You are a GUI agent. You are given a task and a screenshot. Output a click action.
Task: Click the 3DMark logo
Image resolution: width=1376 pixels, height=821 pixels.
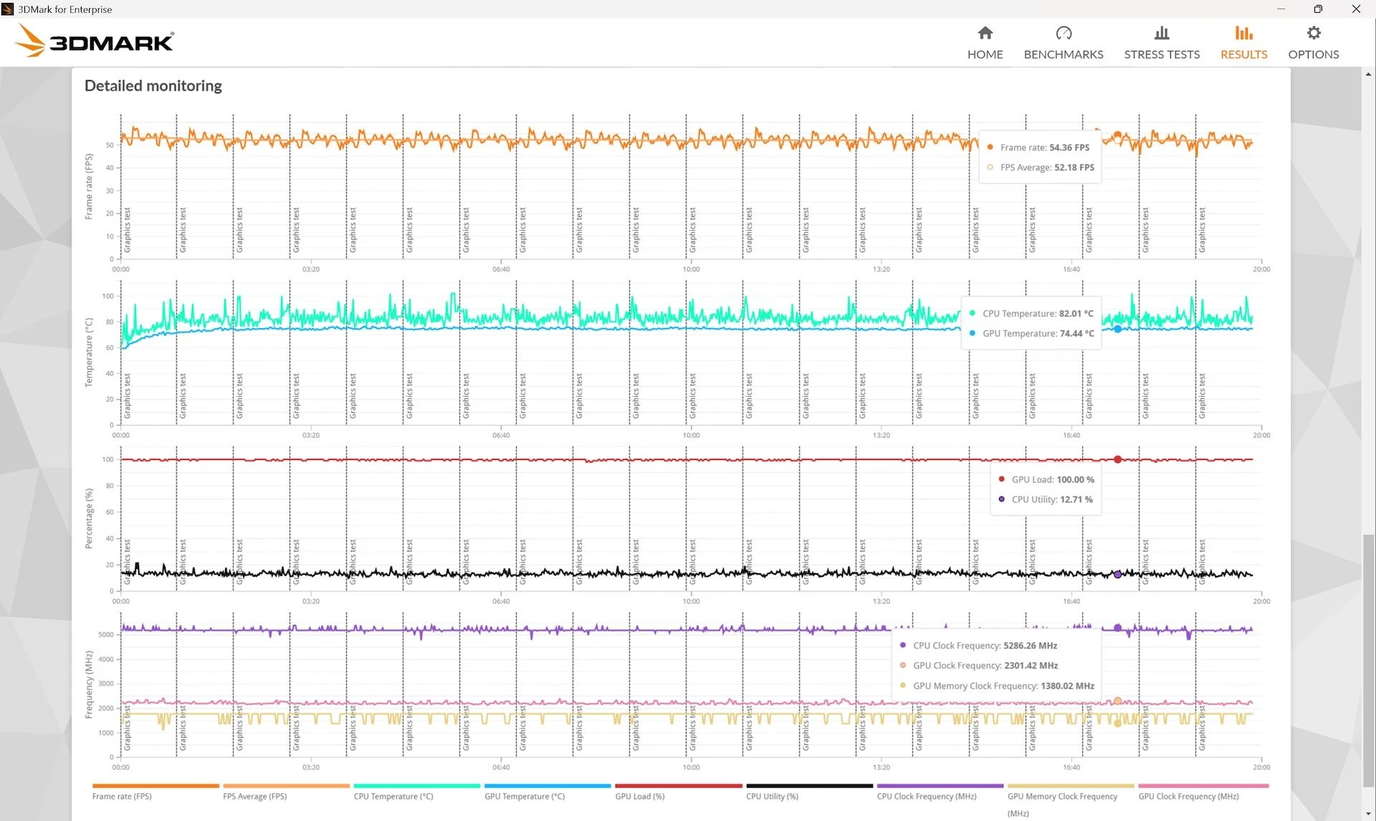tap(95, 40)
